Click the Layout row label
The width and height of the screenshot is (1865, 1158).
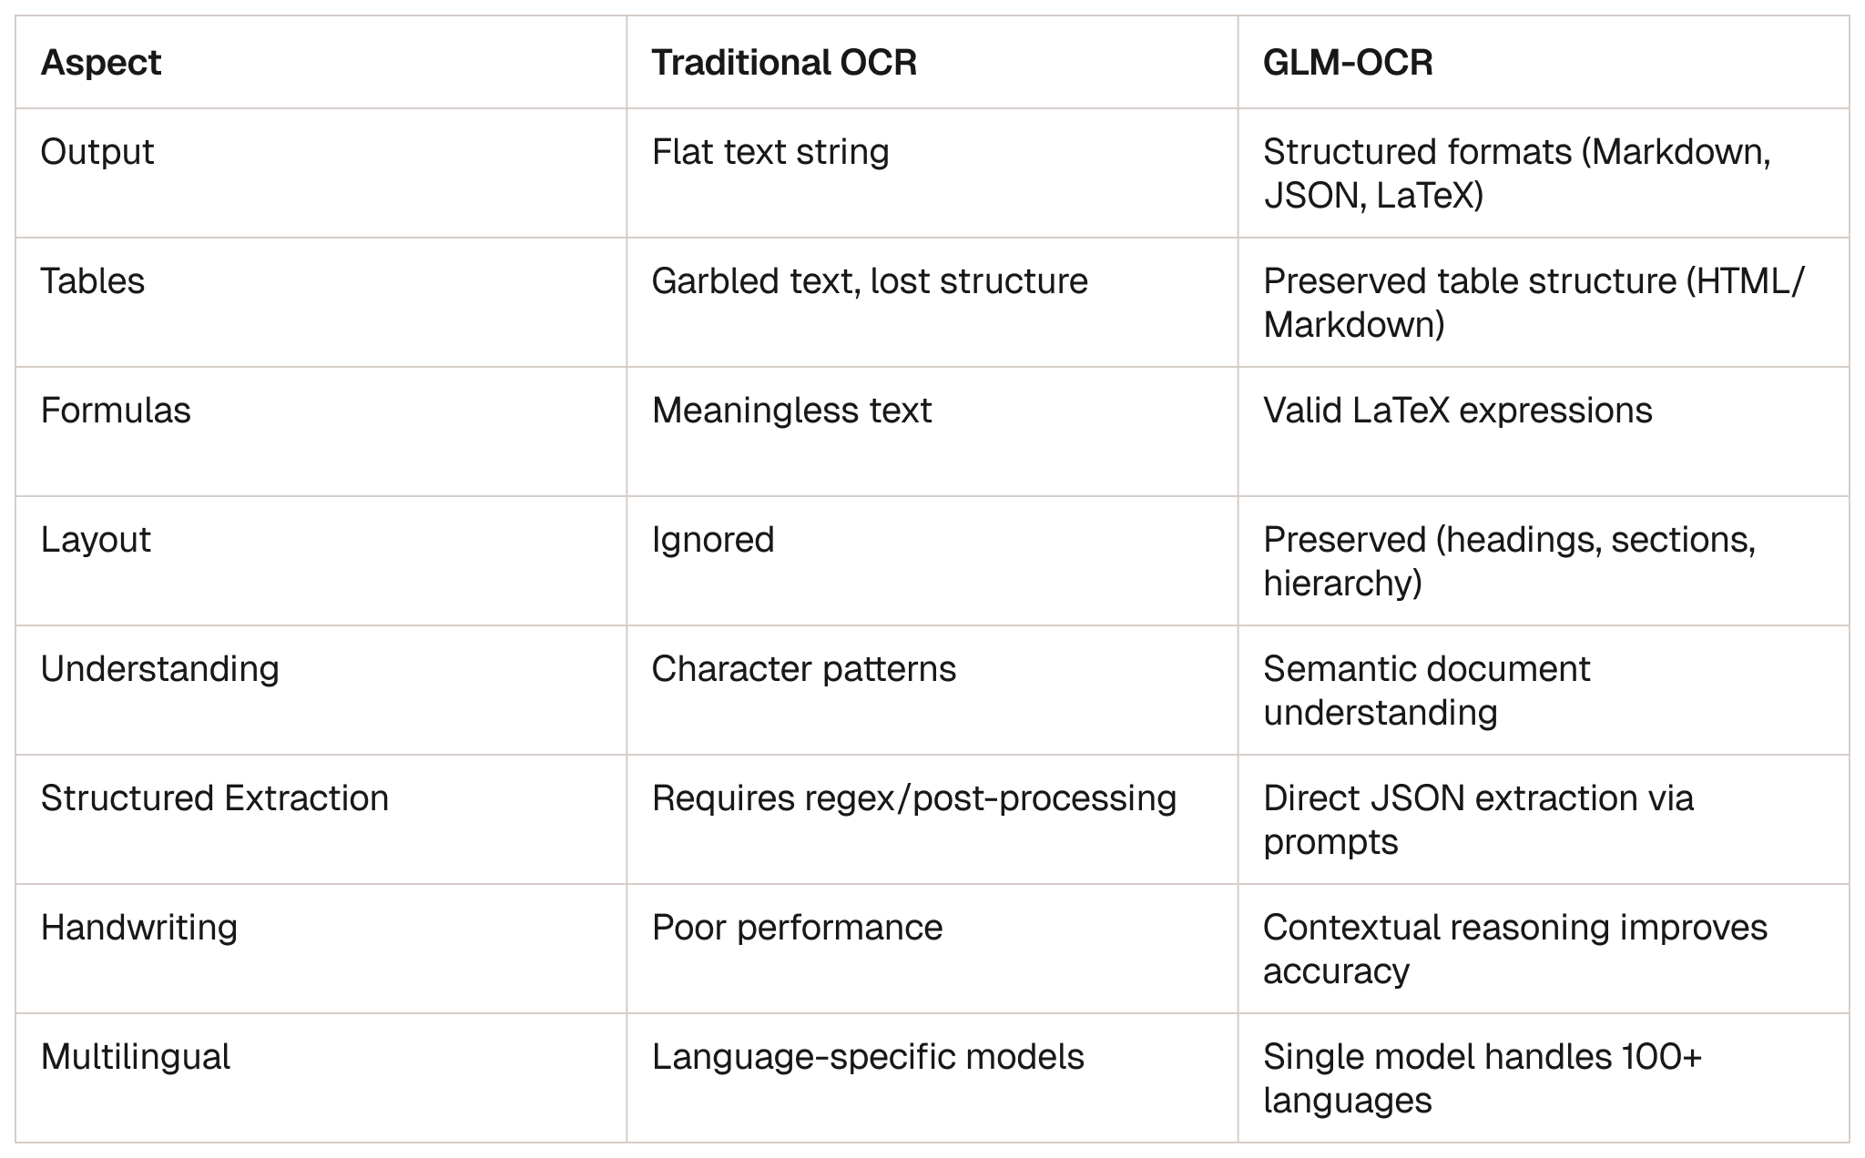pyautogui.click(x=96, y=540)
